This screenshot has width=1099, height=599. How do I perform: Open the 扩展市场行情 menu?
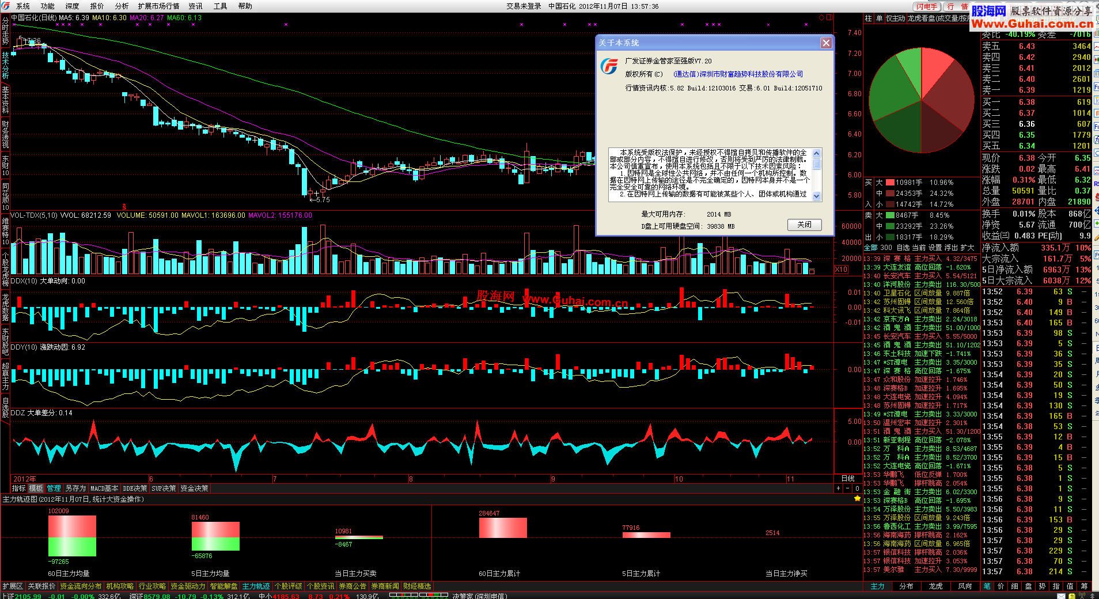pos(158,6)
